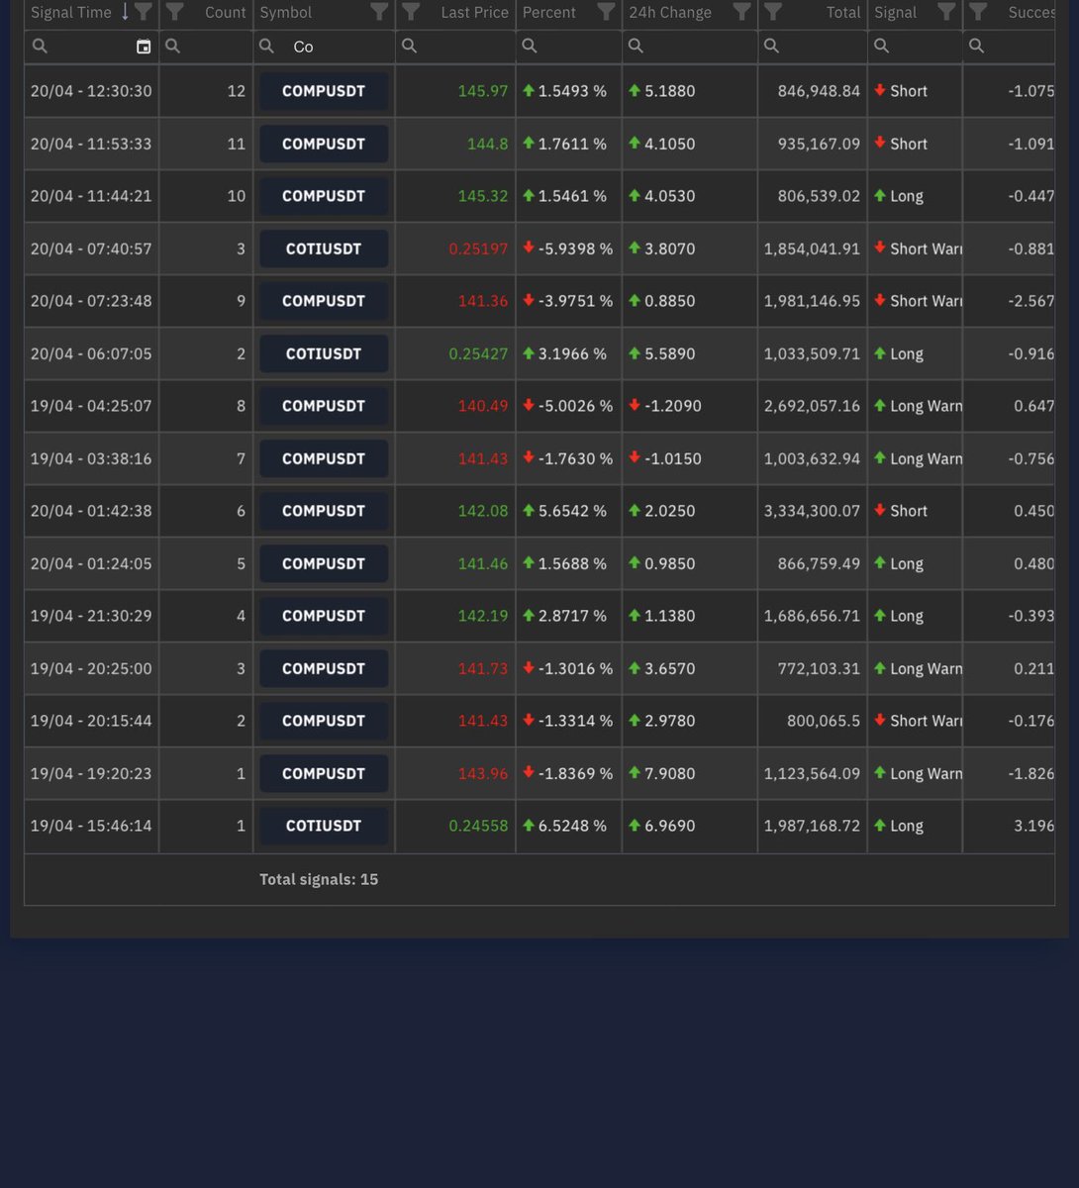Open the Symbol column filter funnel
The image size is (1079, 1188).
click(379, 12)
